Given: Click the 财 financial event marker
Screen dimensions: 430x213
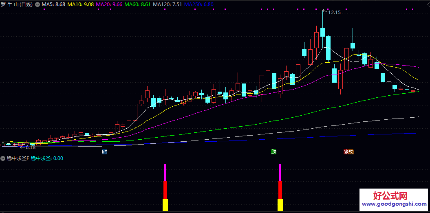Looking at the screenshot, I should [x=105, y=152].
